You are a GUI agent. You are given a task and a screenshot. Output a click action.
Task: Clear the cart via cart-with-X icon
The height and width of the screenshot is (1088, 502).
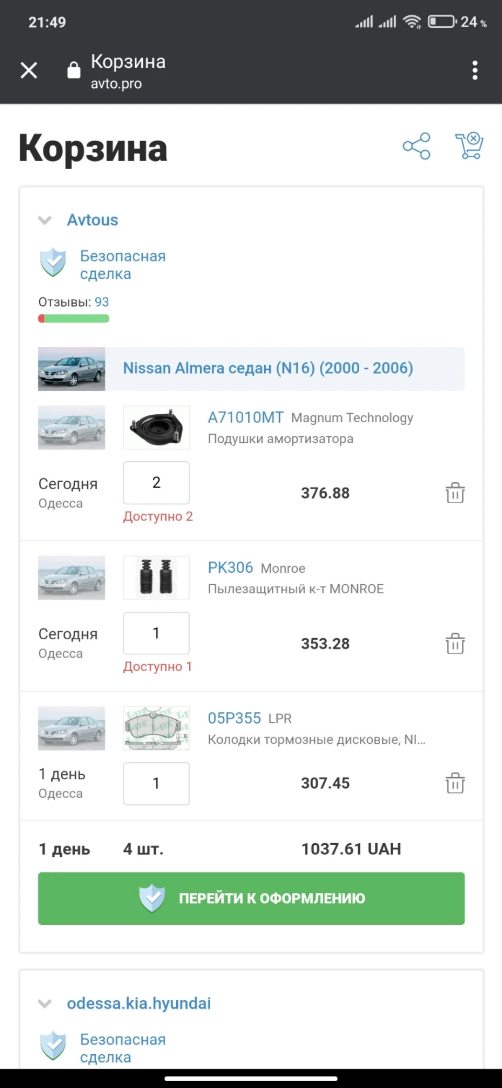tap(469, 146)
